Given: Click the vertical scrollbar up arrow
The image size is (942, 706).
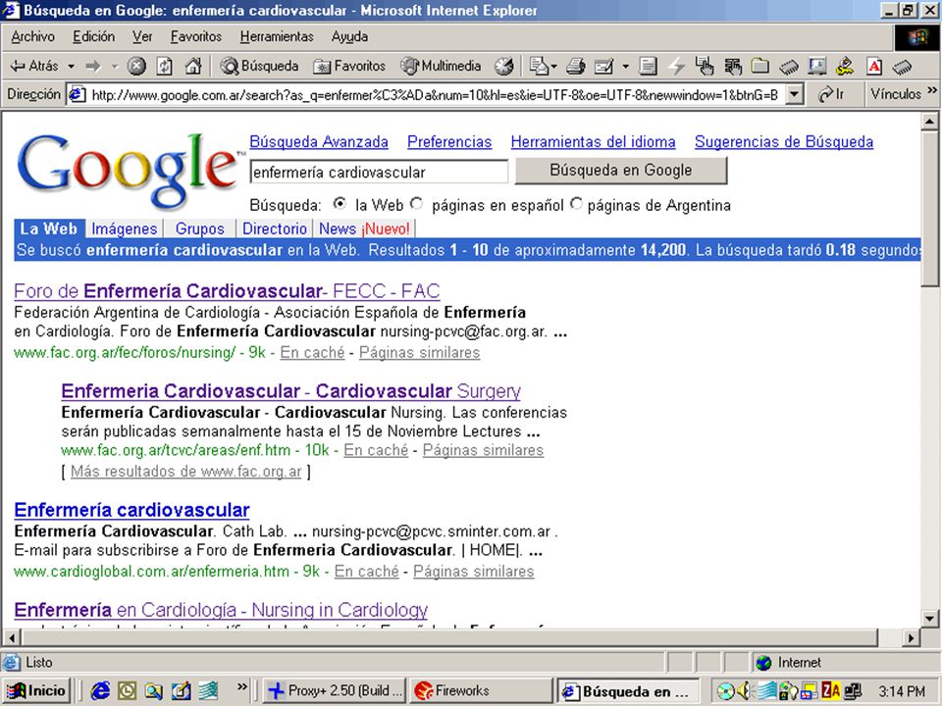Looking at the screenshot, I should pyautogui.click(x=929, y=122).
